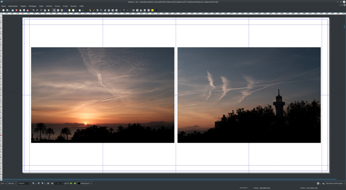Click the Save document icon
Image resolution: width=346 pixels, height=190 pixels.
click(13, 10)
